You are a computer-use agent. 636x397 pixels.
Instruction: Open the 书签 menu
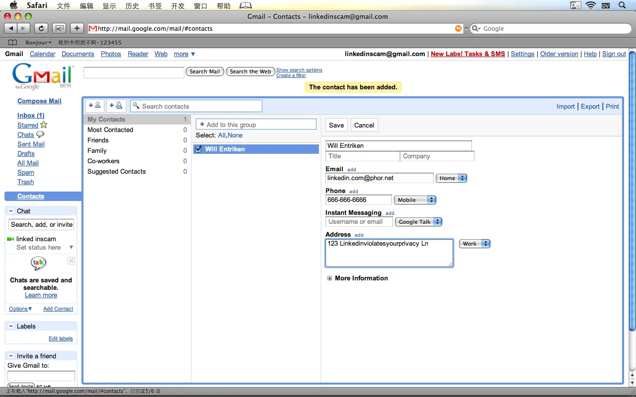[155, 5]
